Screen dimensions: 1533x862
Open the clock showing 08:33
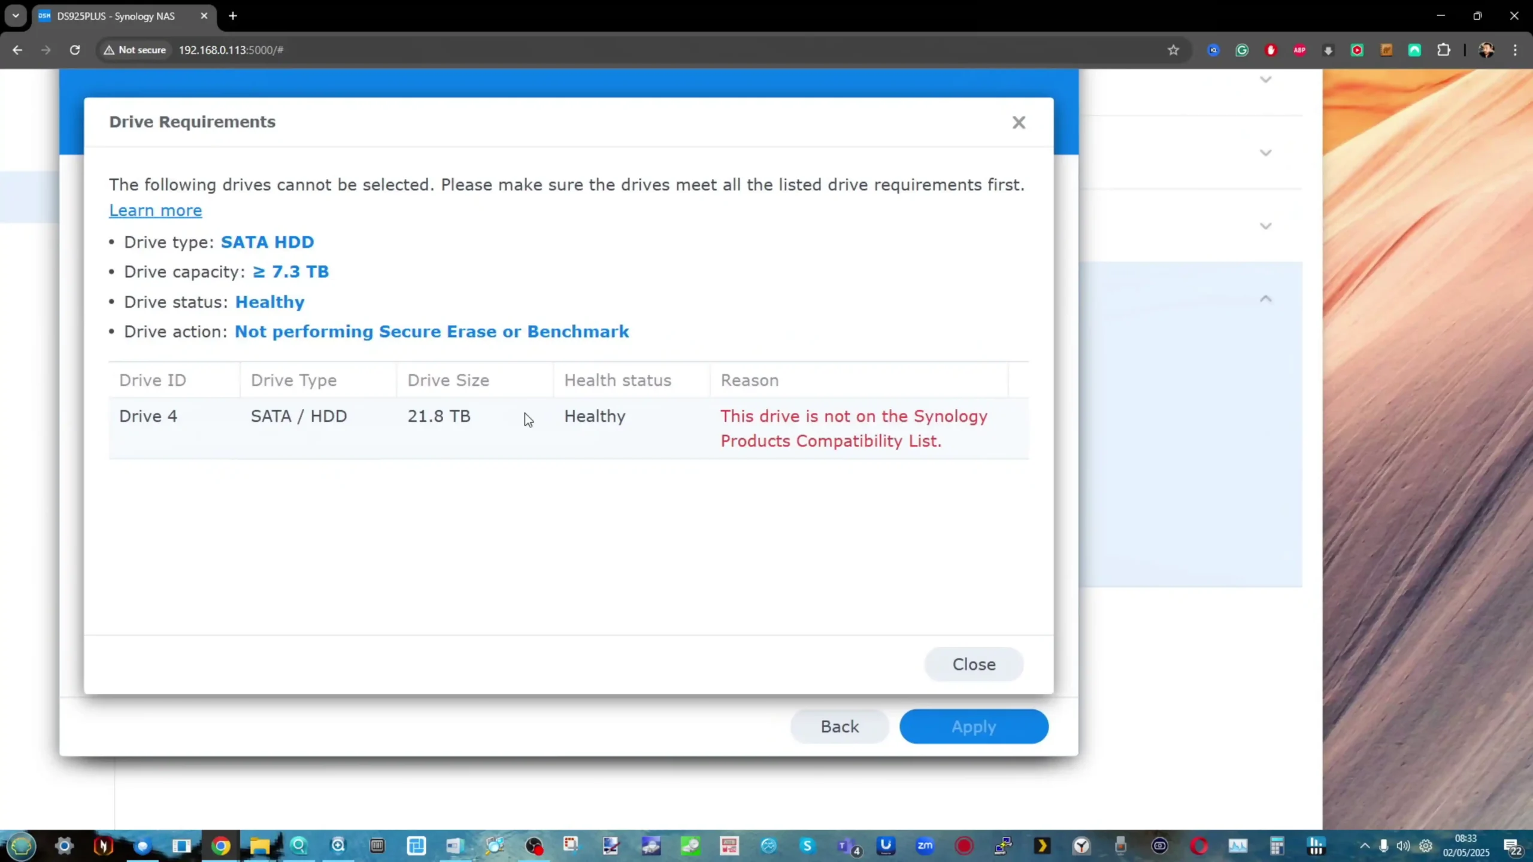[1466, 845]
